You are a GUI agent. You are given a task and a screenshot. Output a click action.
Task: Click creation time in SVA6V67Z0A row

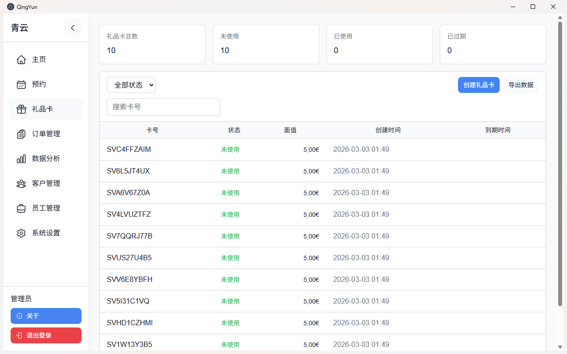click(361, 193)
